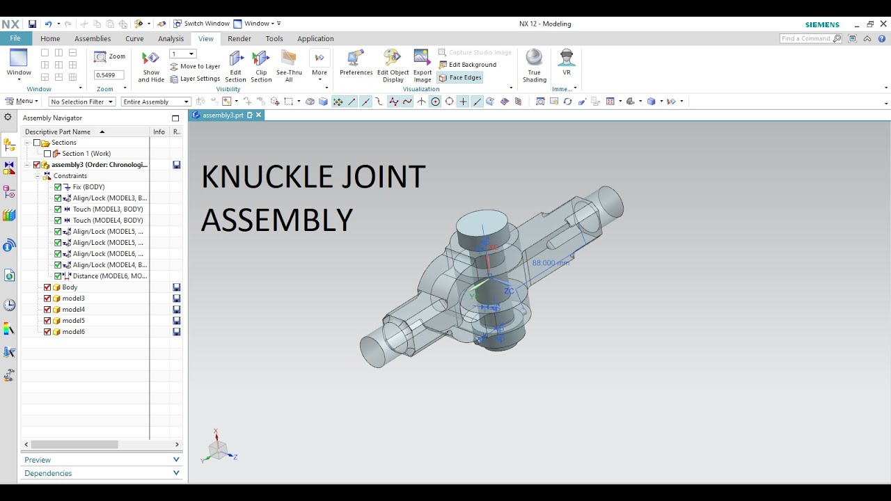Click the zoom scale value field 0.5499
The width and height of the screenshot is (891, 501).
coord(109,75)
